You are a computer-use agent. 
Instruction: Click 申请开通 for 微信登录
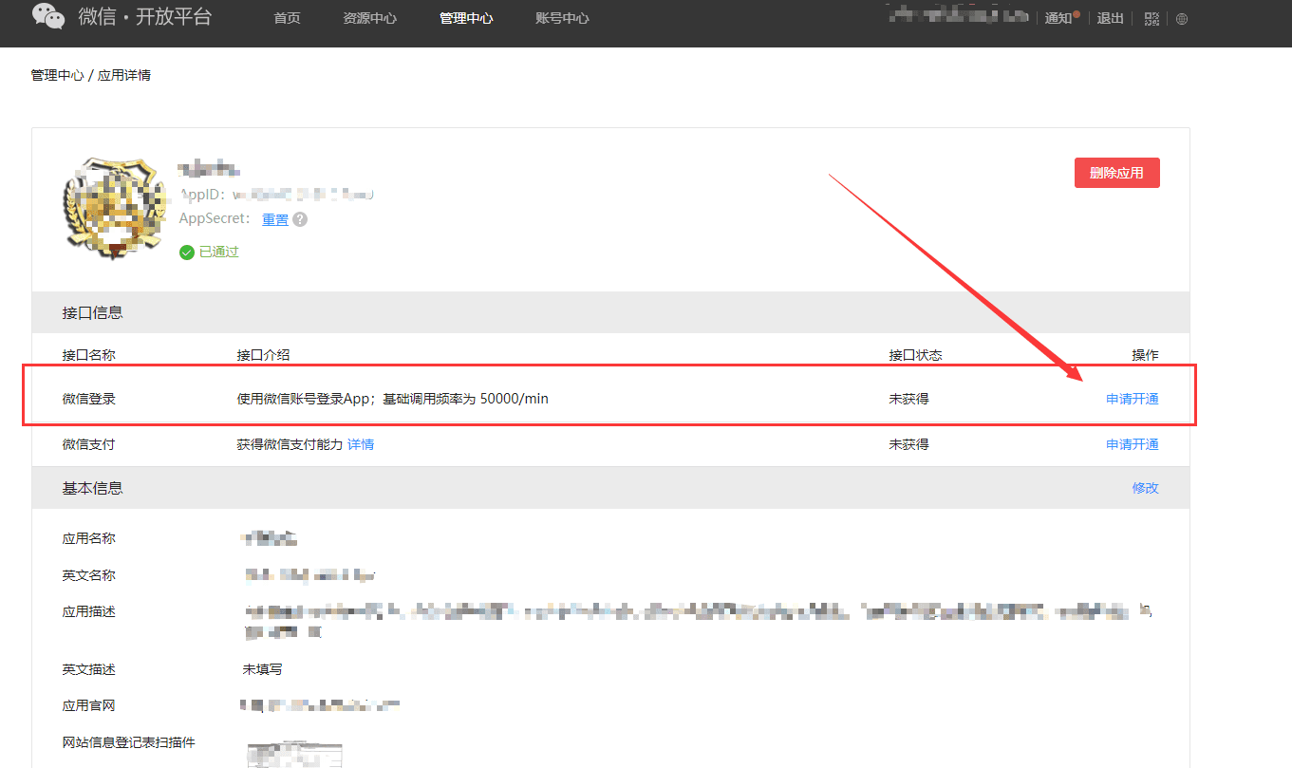pos(1133,399)
